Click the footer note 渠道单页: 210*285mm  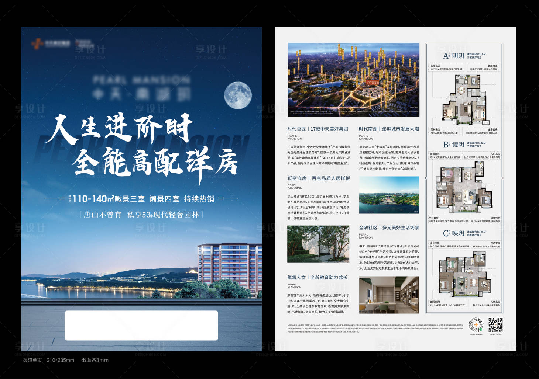[x=48, y=360]
